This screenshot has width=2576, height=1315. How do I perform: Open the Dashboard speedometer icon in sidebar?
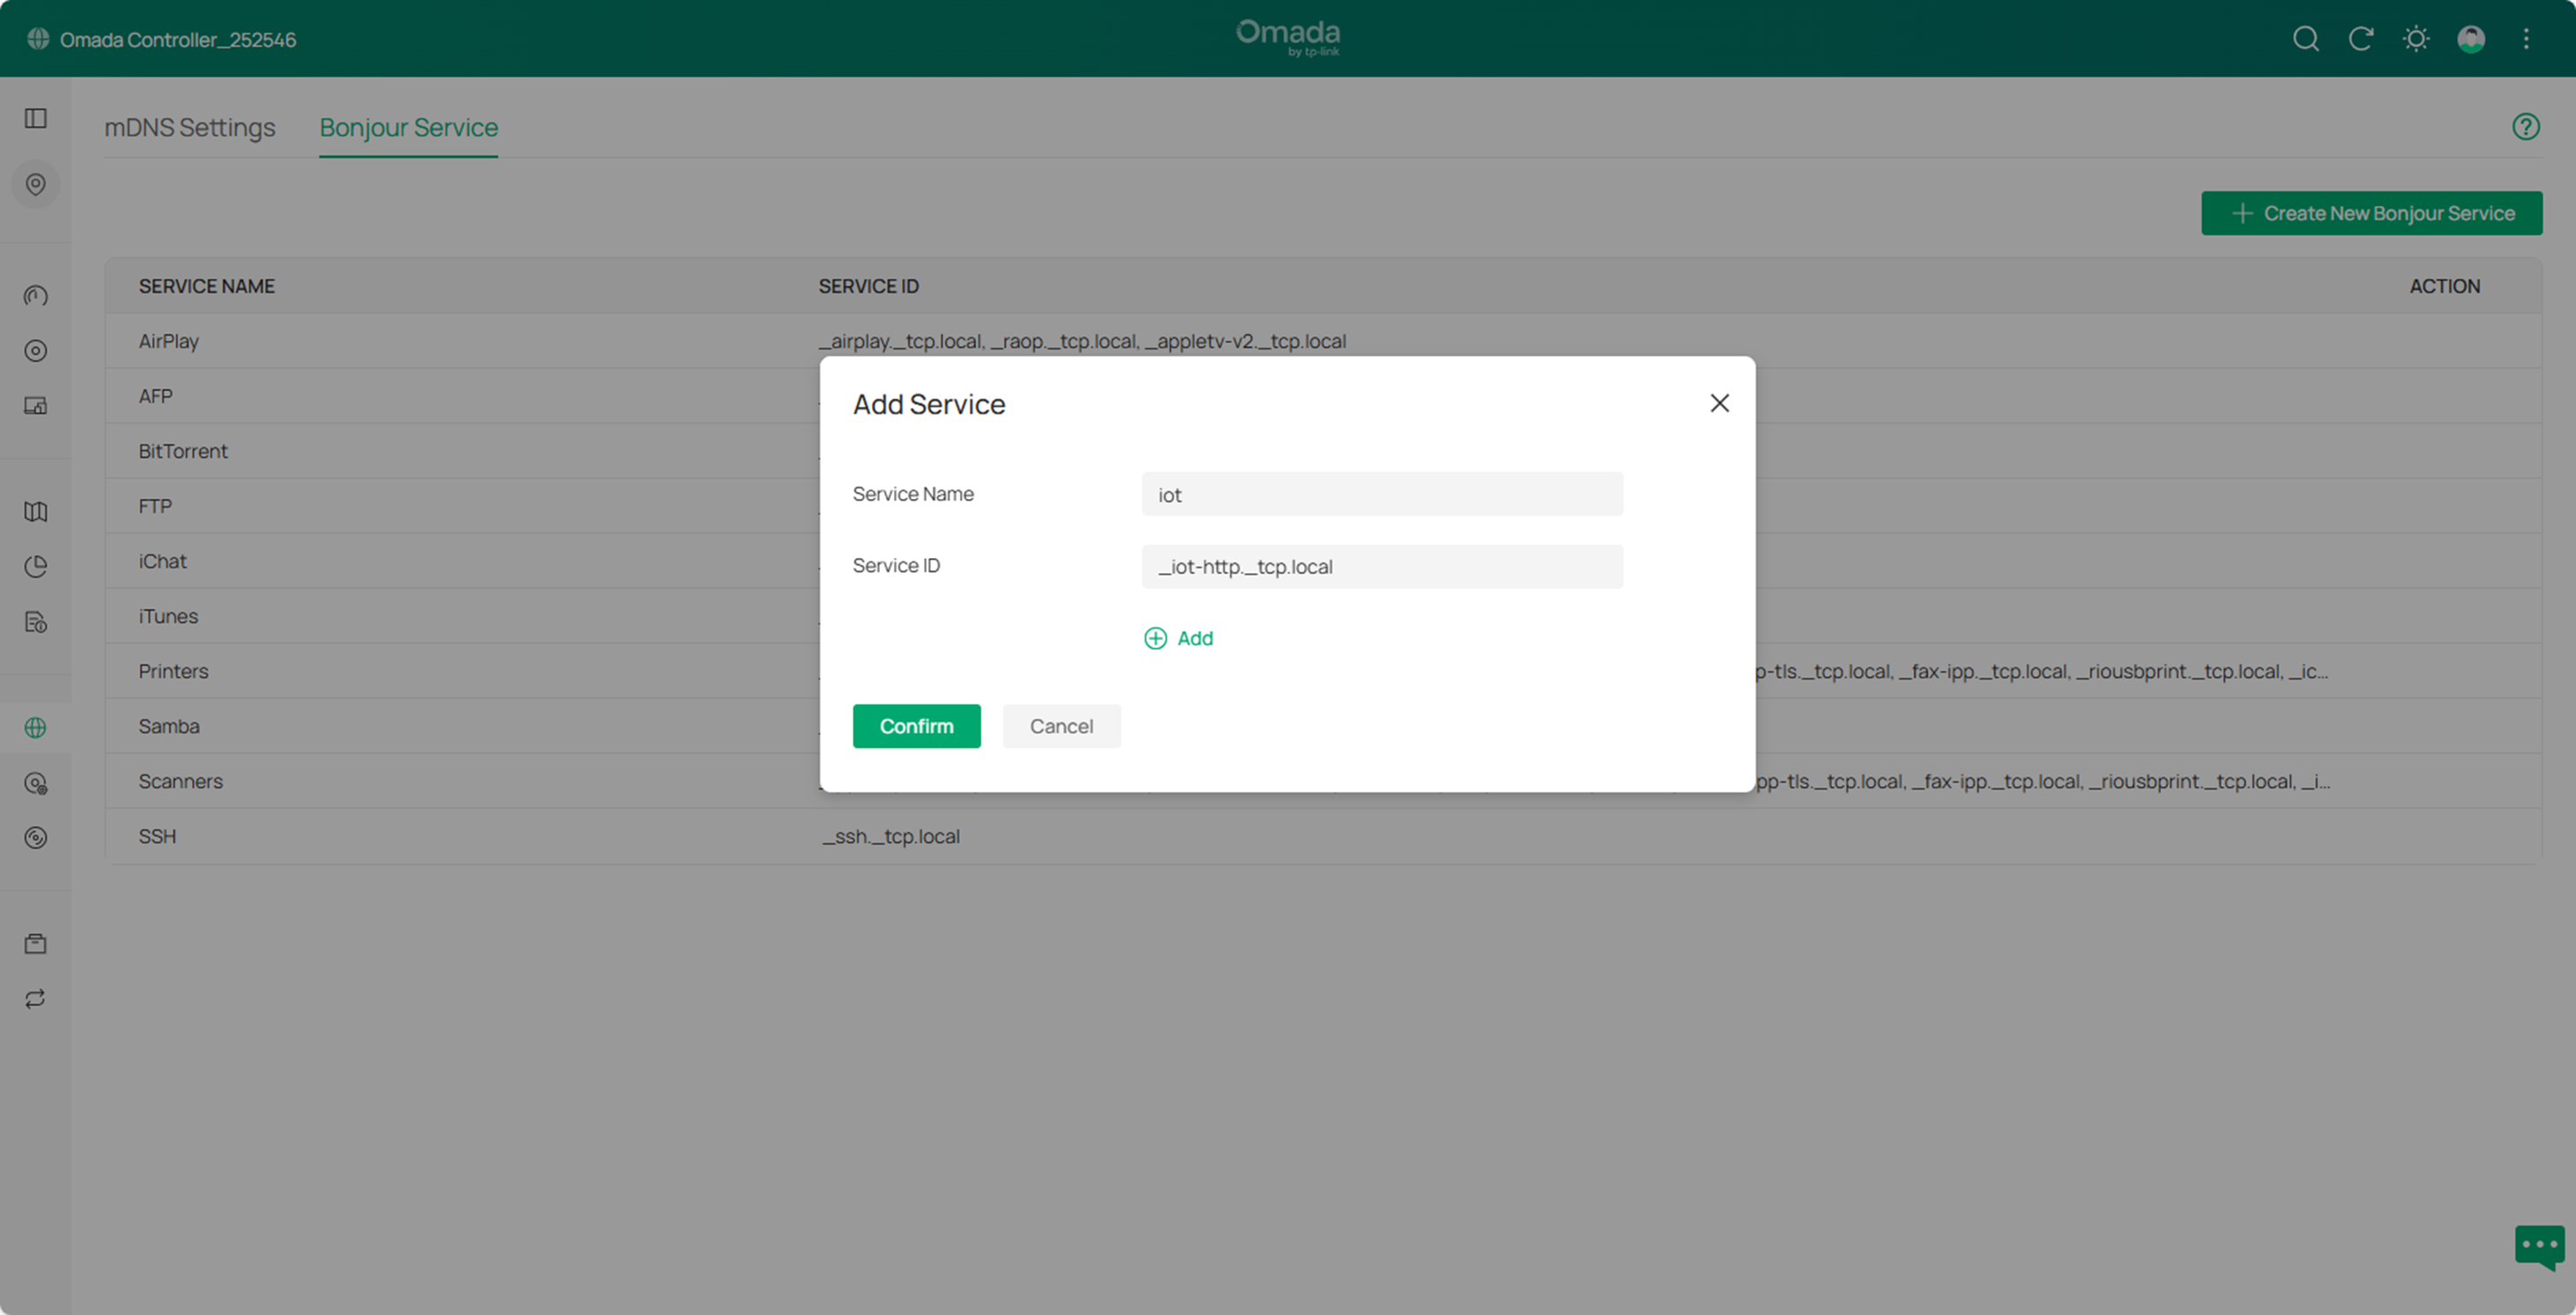35,295
